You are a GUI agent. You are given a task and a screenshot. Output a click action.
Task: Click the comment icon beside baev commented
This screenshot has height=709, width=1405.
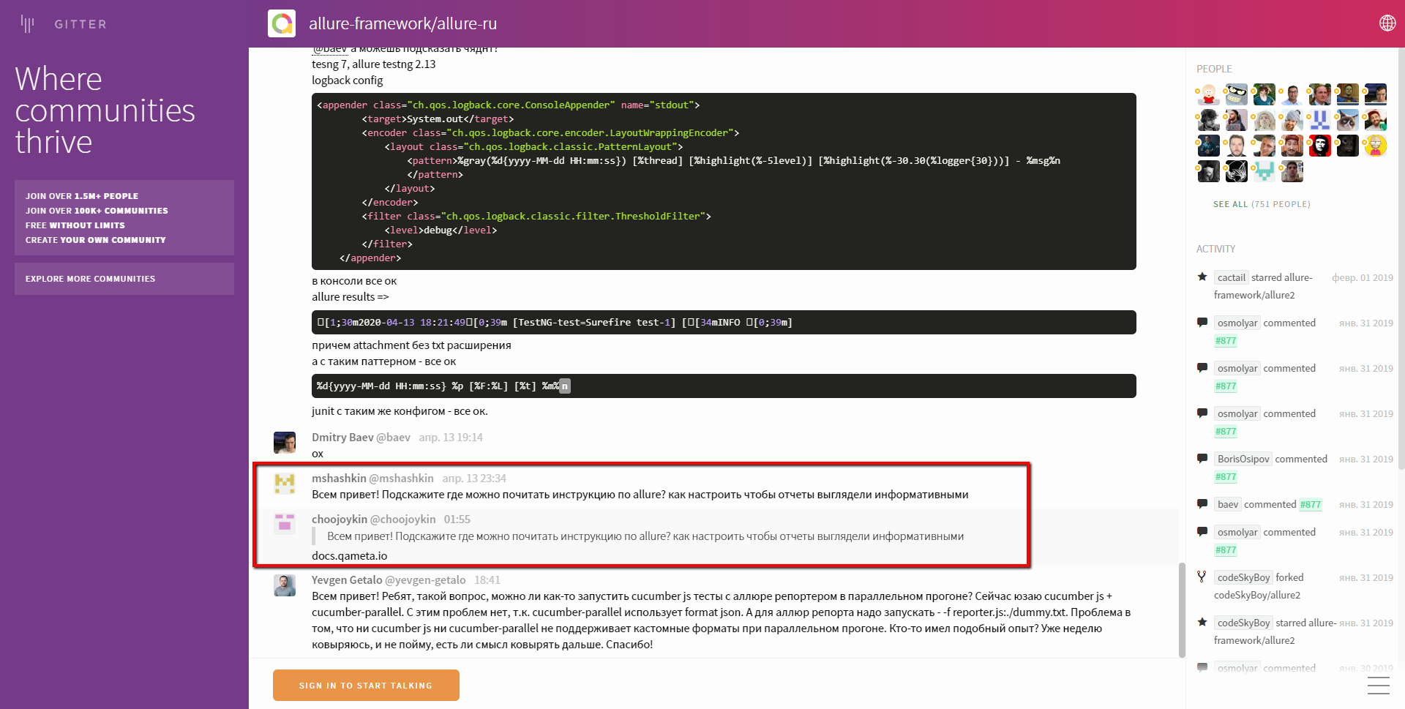pyautogui.click(x=1202, y=504)
